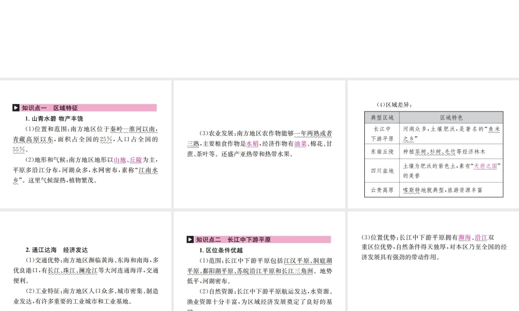
Task: Click the table header 区域特色
Action: coord(451,118)
